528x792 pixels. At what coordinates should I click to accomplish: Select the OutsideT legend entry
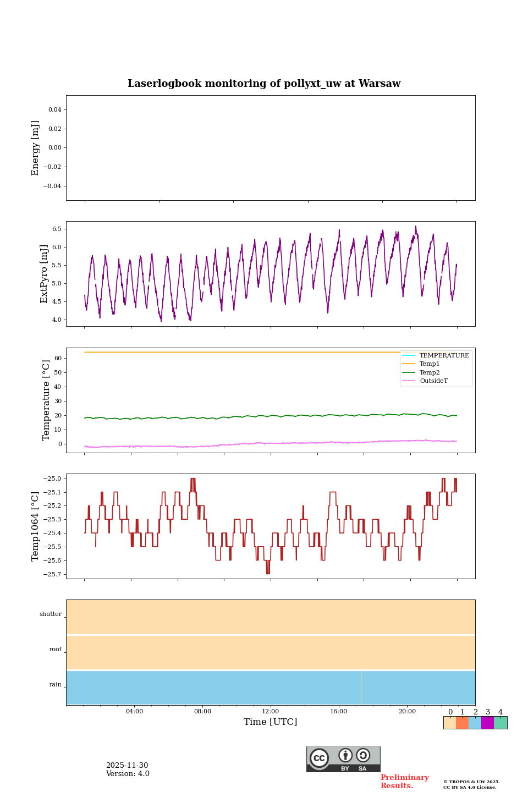(x=433, y=381)
